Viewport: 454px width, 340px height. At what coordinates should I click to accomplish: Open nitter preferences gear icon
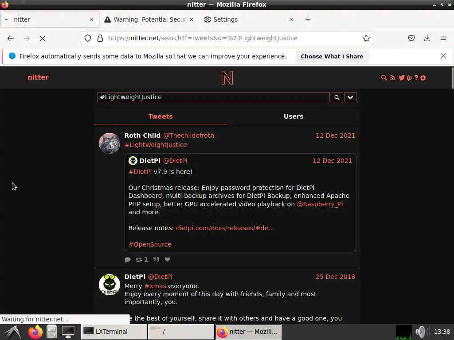[423, 77]
